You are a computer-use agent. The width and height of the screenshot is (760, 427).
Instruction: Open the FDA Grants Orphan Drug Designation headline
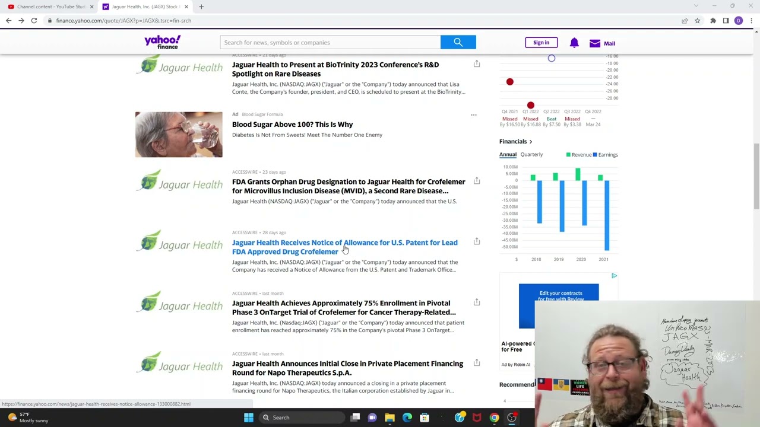(x=349, y=186)
